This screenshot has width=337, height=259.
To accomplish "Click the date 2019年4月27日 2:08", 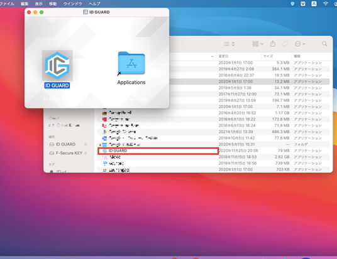I will [236, 69].
